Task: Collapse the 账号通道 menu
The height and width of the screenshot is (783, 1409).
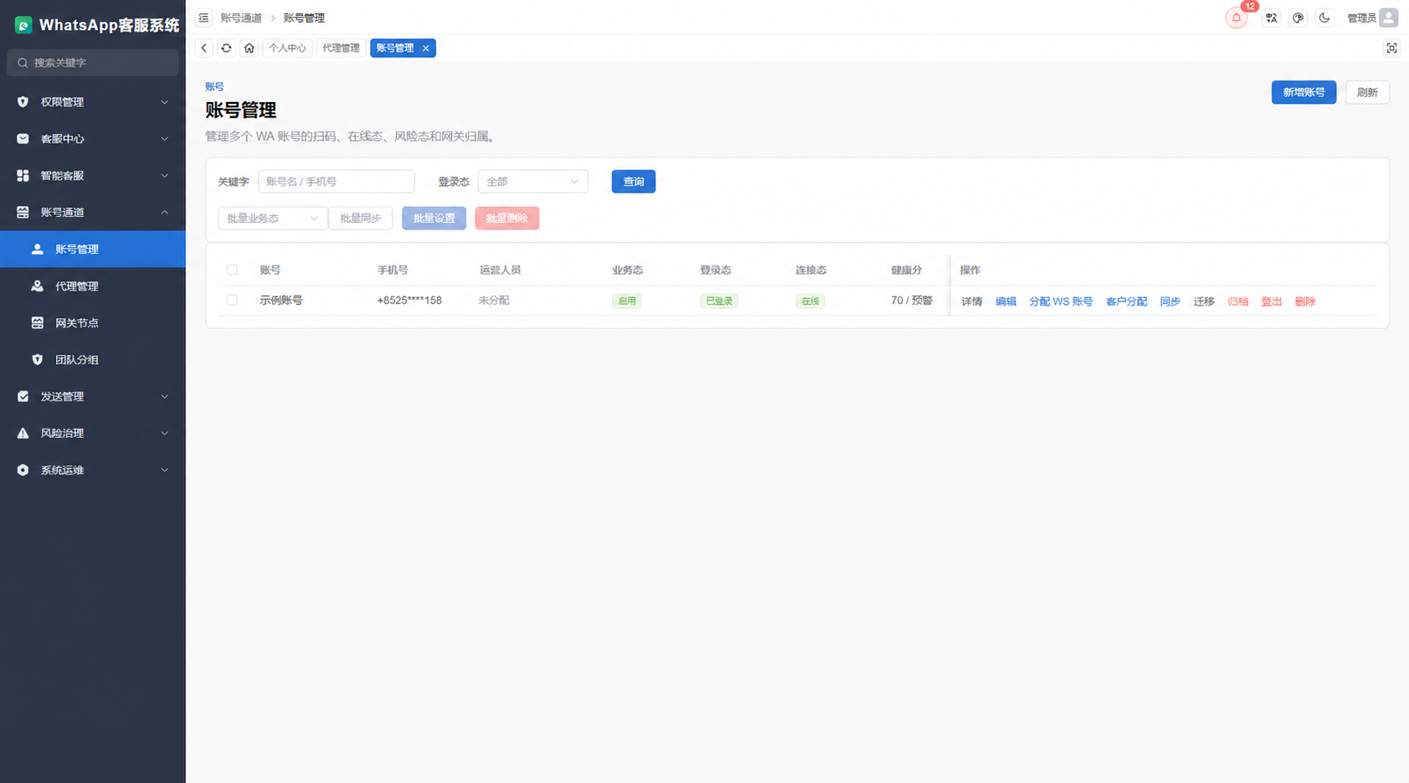Action: [93, 213]
